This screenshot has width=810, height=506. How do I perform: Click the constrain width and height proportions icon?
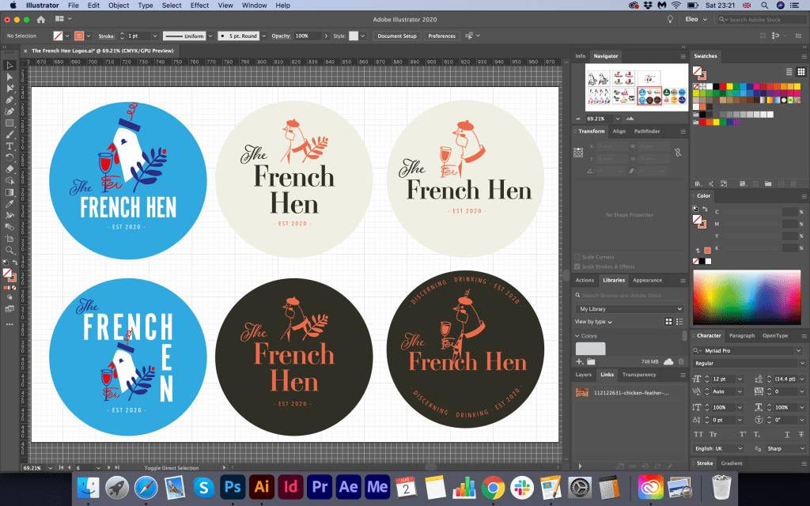point(678,152)
